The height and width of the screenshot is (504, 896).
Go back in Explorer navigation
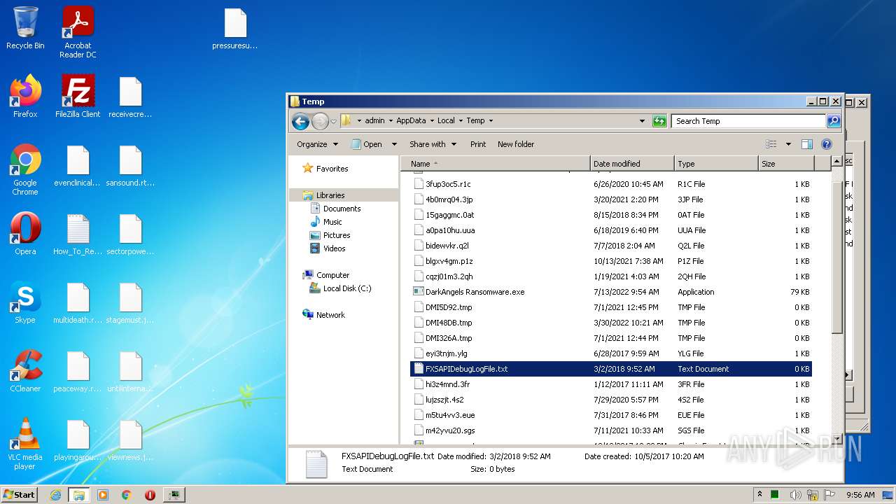point(300,121)
